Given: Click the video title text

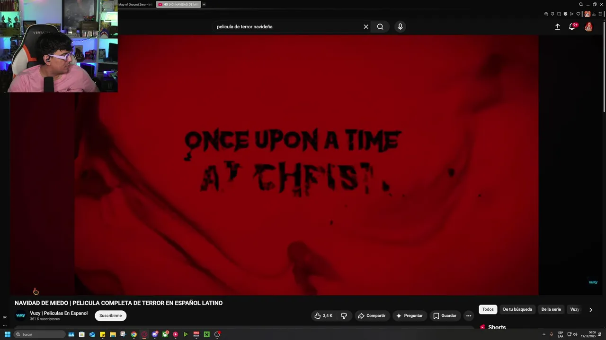Looking at the screenshot, I should [118, 303].
